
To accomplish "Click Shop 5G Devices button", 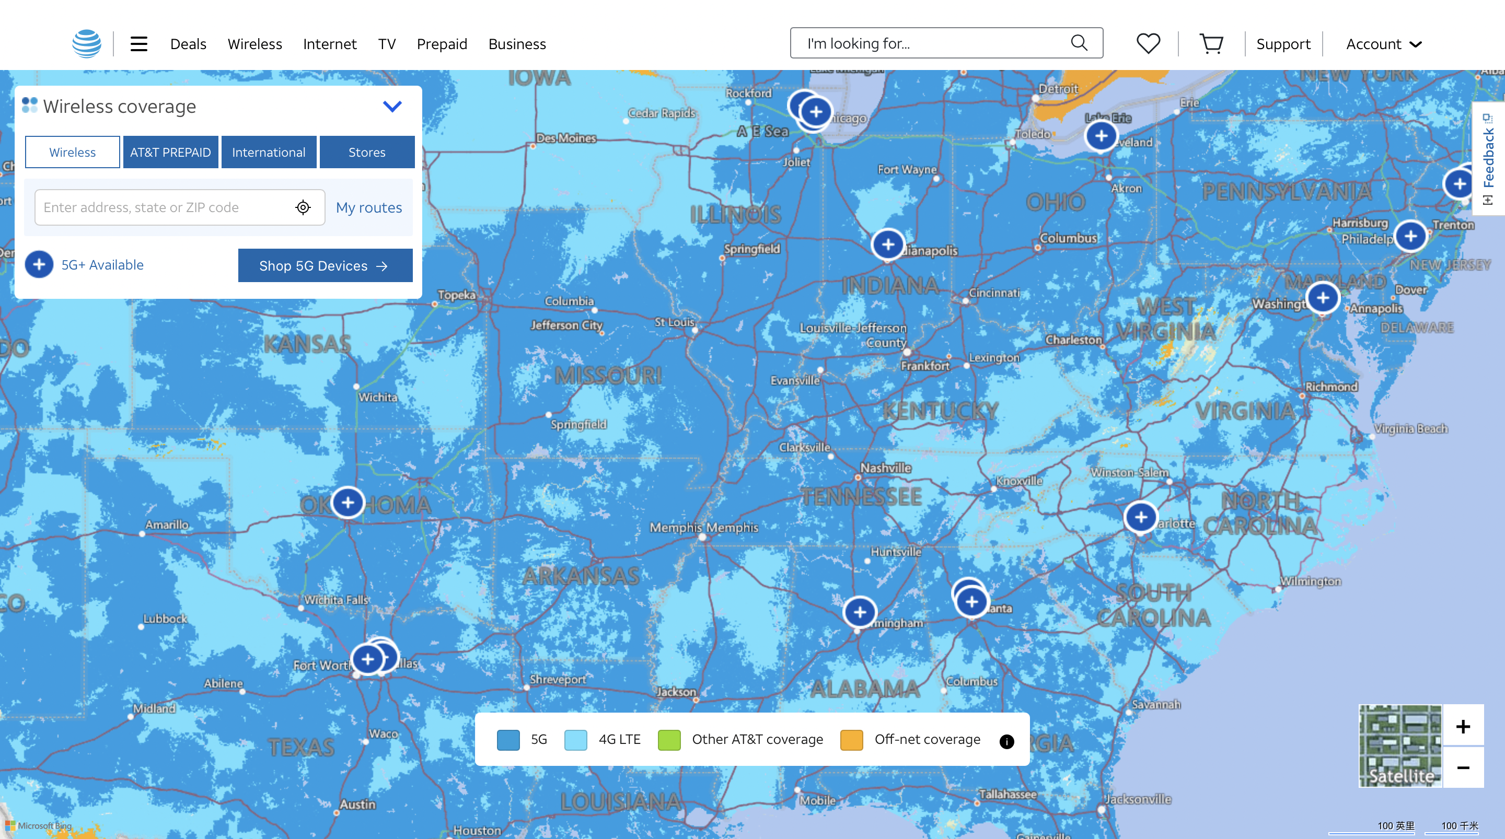I will tap(325, 266).
